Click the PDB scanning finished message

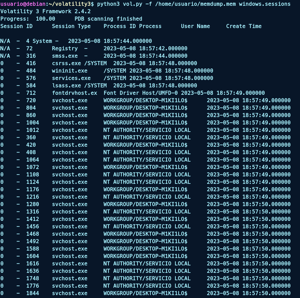[108, 19]
